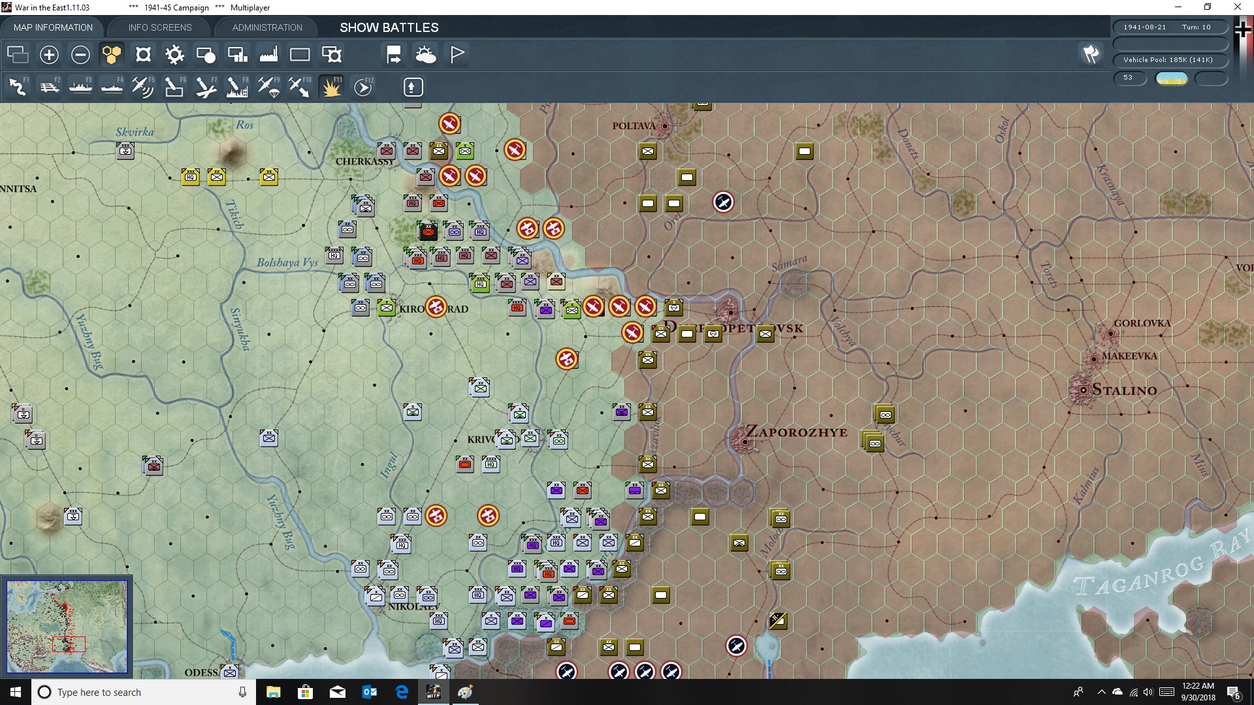Expand the toolbar collapse arrow button
Viewport: 1254px width, 705px height.
click(x=413, y=87)
